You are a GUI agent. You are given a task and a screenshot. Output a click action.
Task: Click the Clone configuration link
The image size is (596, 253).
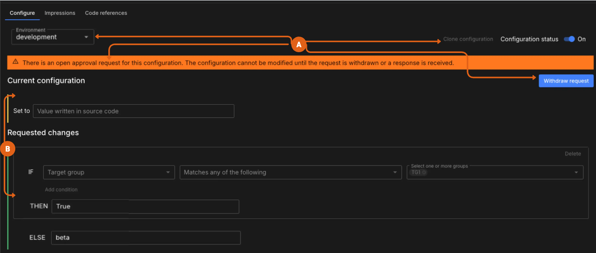click(468, 39)
